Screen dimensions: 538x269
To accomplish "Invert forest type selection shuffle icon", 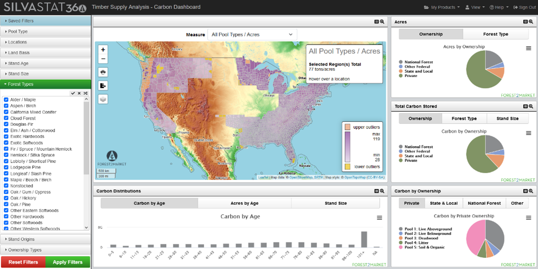I will click(x=85, y=93).
